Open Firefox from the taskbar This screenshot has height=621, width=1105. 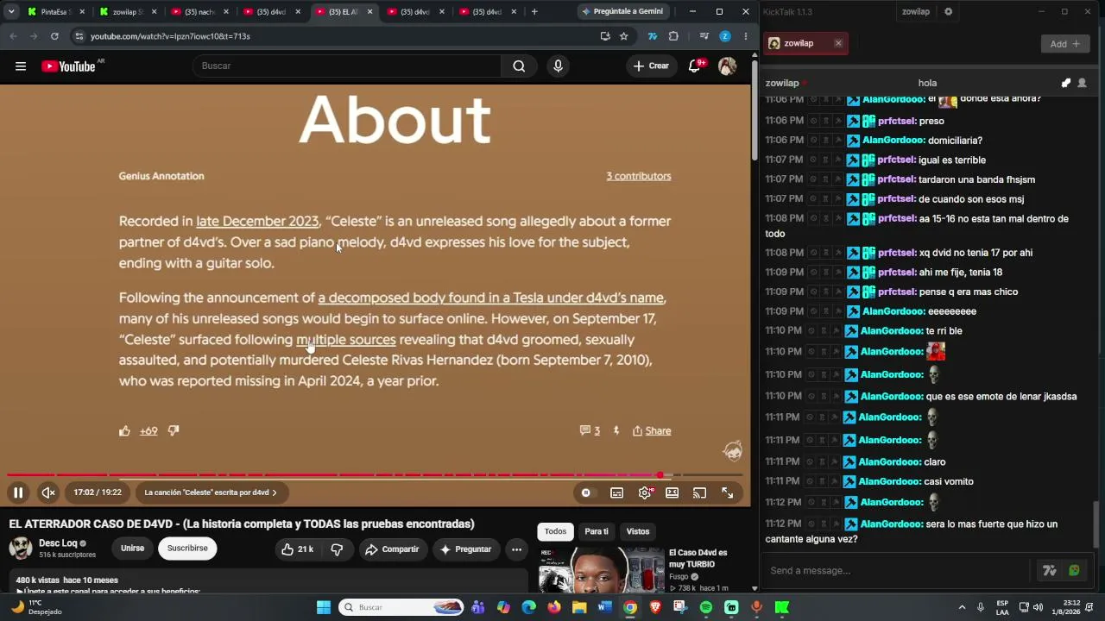coord(554,608)
